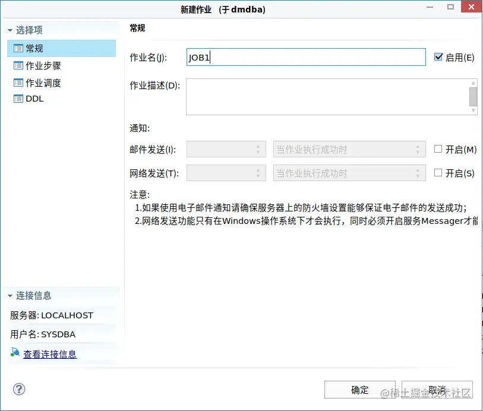The height and width of the screenshot is (411, 483).
Task: Click the JOB1 job name field
Action: [306, 56]
